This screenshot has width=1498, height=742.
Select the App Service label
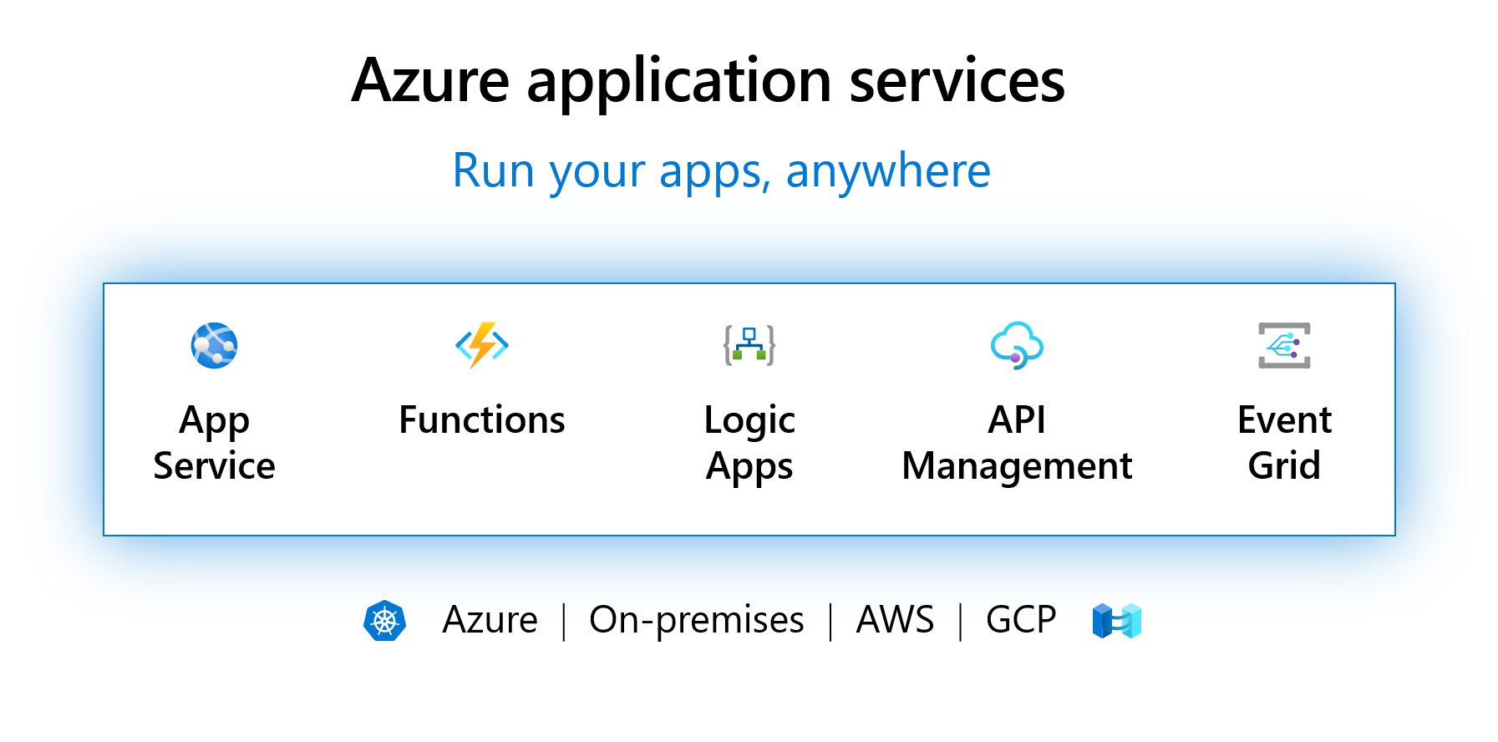[214, 443]
